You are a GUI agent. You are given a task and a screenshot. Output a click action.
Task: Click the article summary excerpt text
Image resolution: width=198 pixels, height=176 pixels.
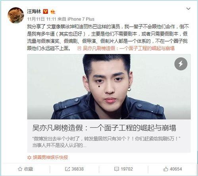(x=106, y=142)
